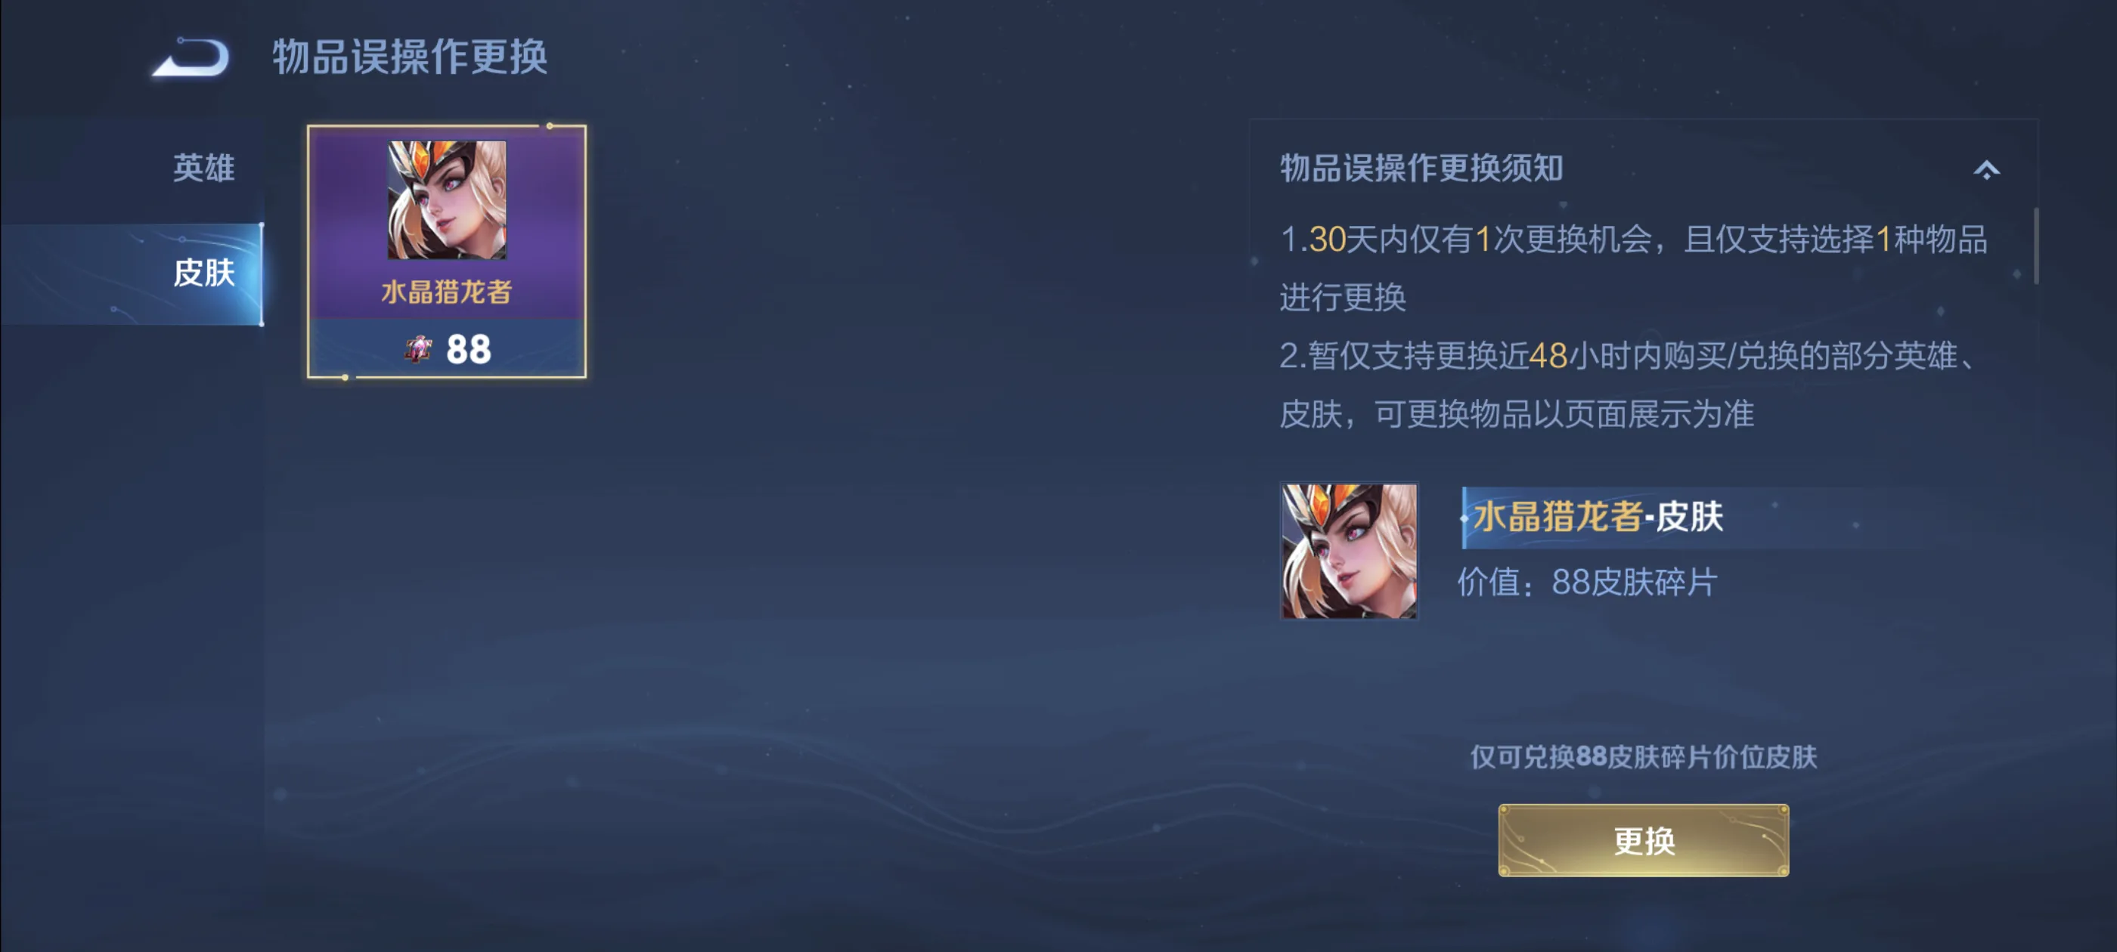Click the 皮肤 label in item title

[x=1689, y=518]
